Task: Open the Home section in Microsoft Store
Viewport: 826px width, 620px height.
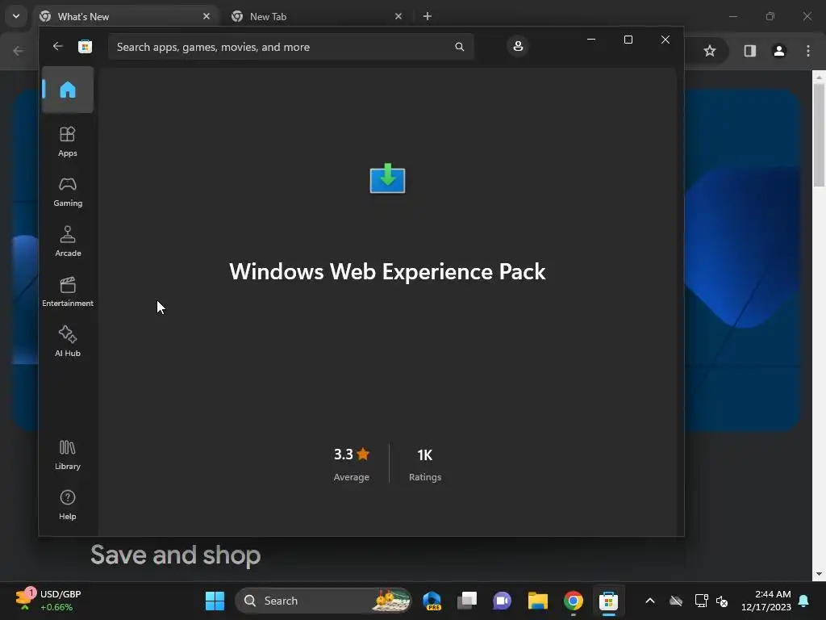Action: coord(68,90)
